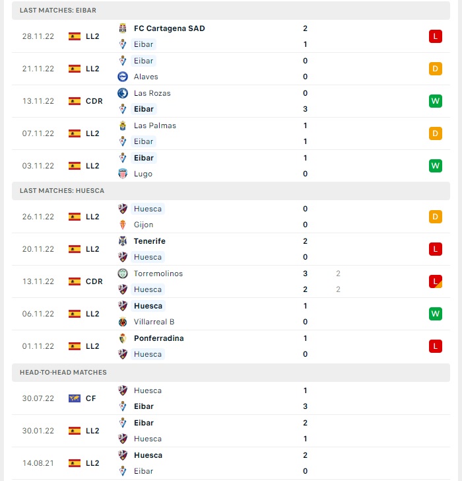Click the CF flag icon for 30.07.22 match
This screenshot has width=462, height=481.
click(x=75, y=398)
